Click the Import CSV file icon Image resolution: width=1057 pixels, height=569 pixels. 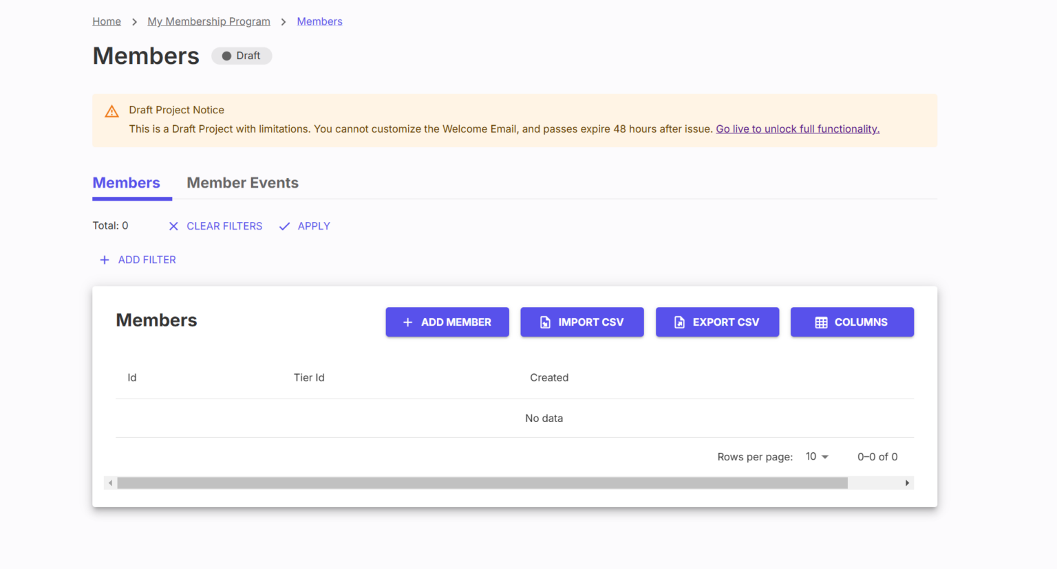[x=545, y=322]
